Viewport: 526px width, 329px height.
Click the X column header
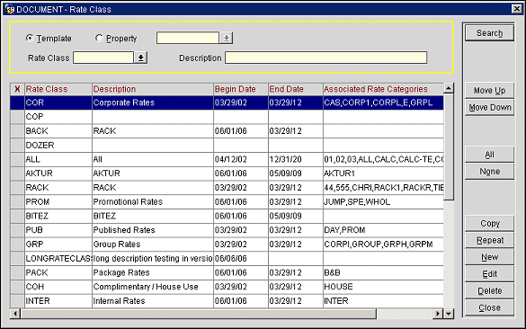coord(17,89)
